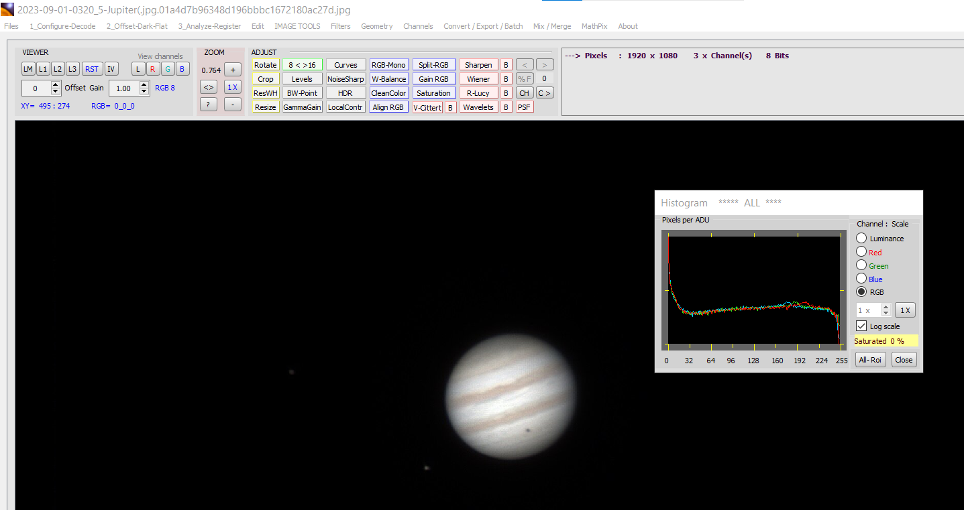The width and height of the screenshot is (964, 510).
Task: Increase the Offset value with up arrow
Action: (x=56, y=84)
